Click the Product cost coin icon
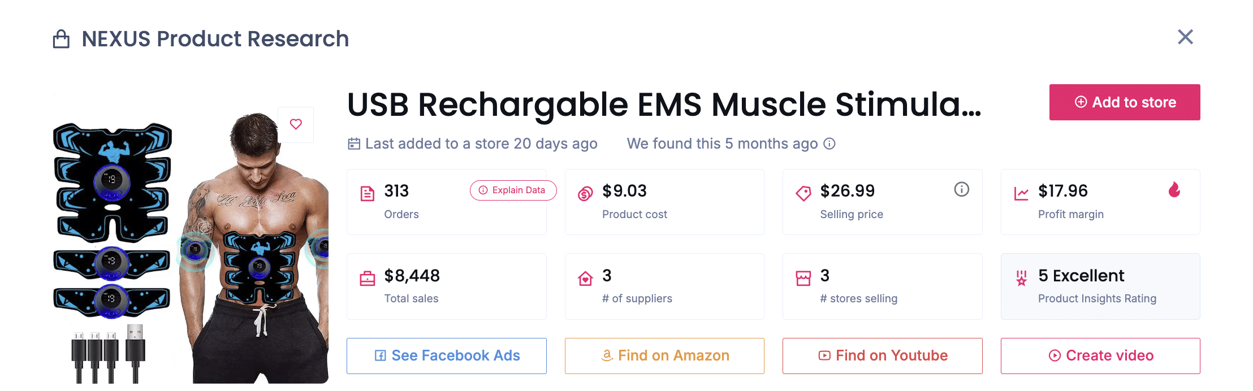Screen dimensions: 1253x391 tap(585, 194)
